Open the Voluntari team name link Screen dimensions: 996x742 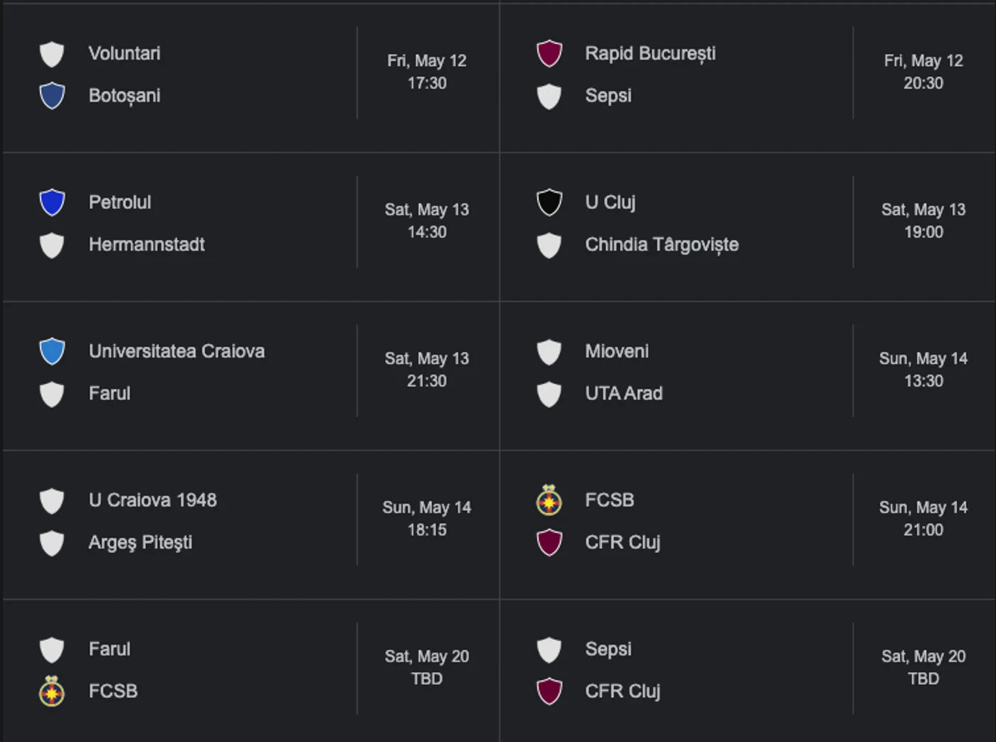(124, 53)
